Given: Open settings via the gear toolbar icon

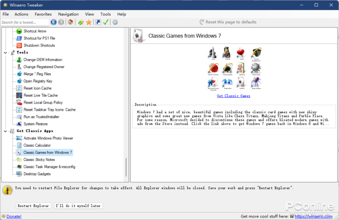Looking at the screenshot, I should (115, 22).
